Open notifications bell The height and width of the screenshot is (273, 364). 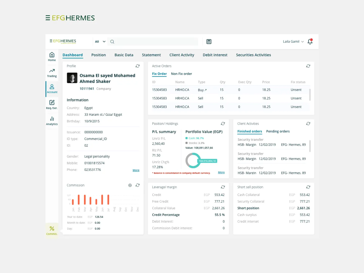(x=310, y=41)
